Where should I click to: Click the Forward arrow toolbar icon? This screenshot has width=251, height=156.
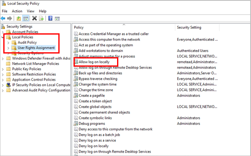pyautogui.click(x=9, y=19)
